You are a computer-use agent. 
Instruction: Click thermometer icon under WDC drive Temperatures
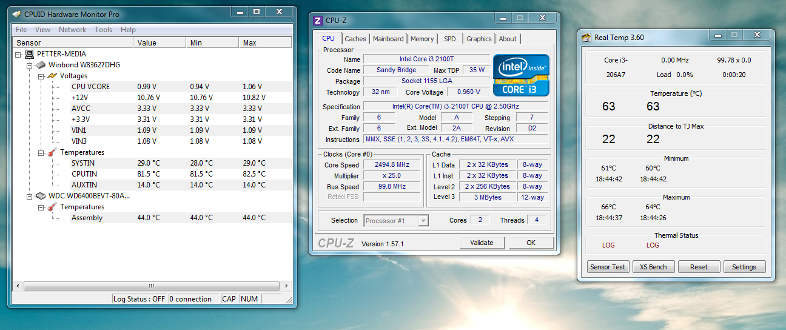52,207
